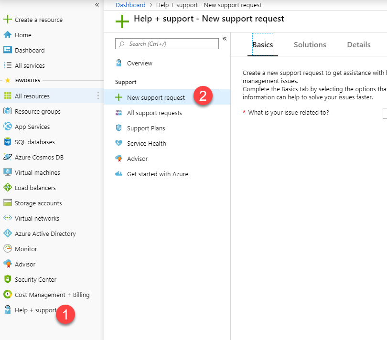This screenshot has height=340, width=387.
Task: Click the SQL databases label
Action: pyautogui.click(x=35, y=142)
